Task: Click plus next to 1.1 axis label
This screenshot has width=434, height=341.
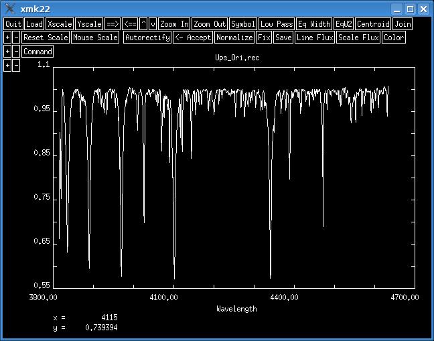Action: [x=7, y=66]
